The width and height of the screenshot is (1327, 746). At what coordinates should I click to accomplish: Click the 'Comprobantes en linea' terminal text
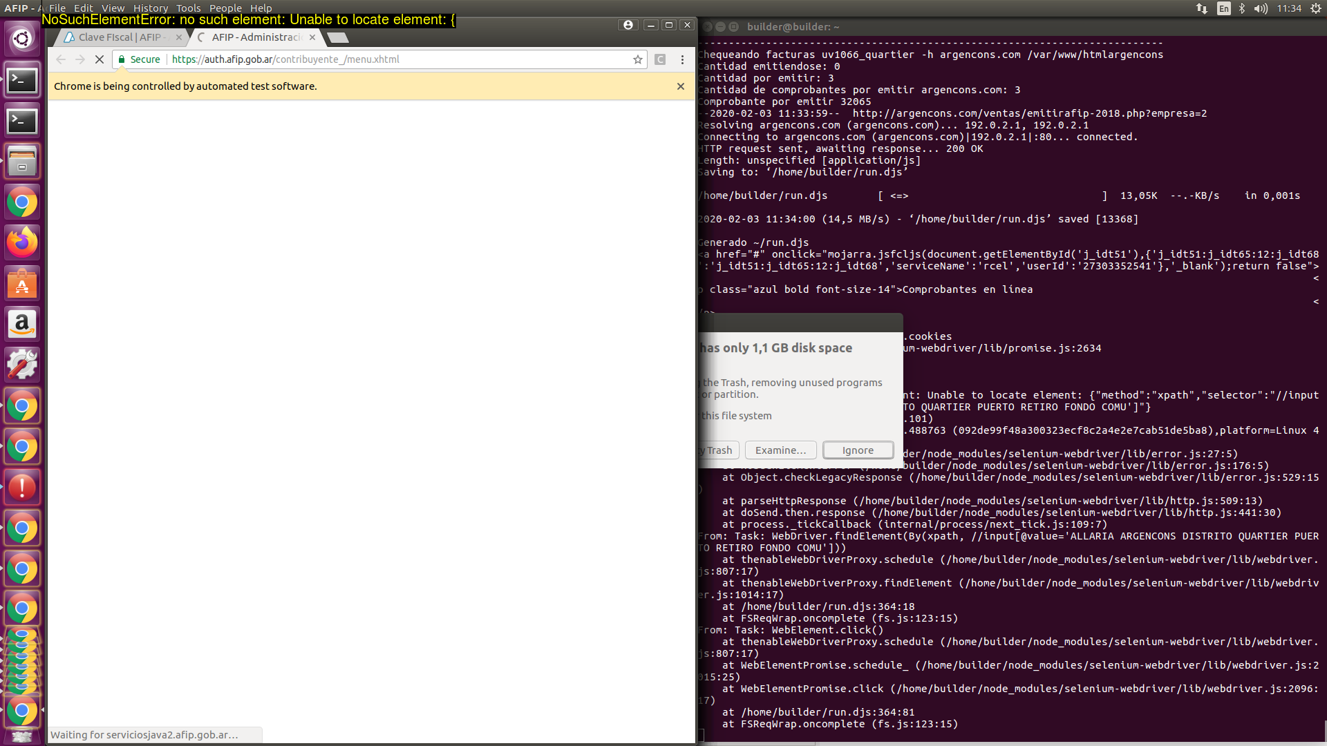(x=967, y=289)
